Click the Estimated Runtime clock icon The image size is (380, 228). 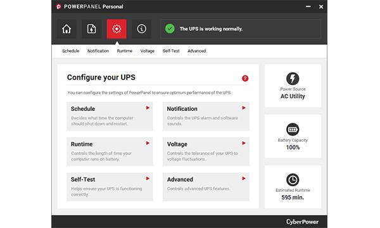[293, 180]
